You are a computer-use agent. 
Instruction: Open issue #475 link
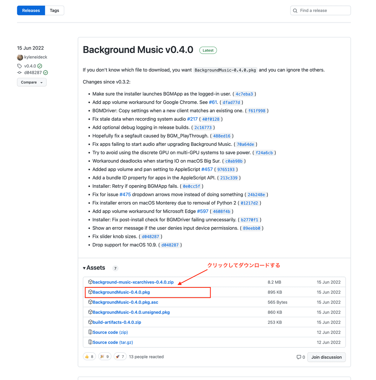click(x=125, y=195)
